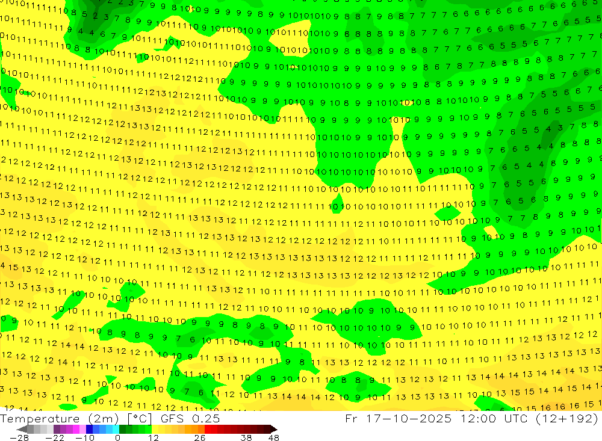Pick the bright yellow legend swatch at 12

pyautogui.click(x=155, y=429)
